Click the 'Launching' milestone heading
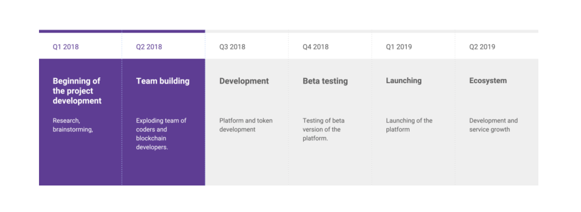Screen dimensions: 581x212 pos(404,81)
